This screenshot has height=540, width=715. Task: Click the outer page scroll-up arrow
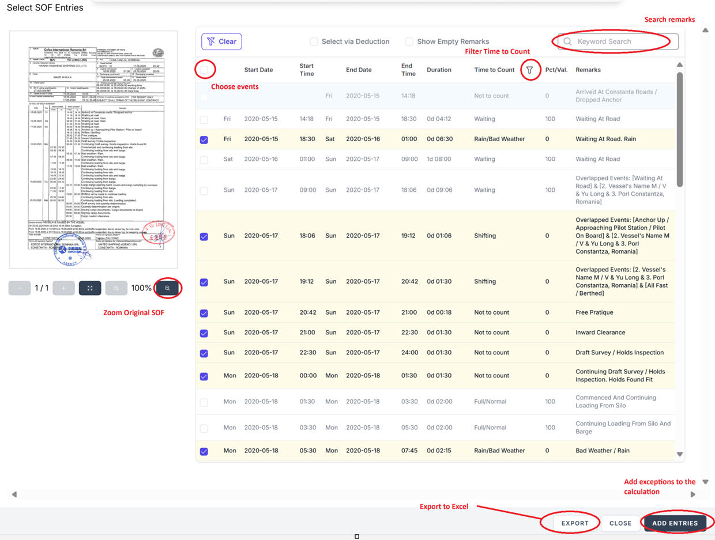pyautogui.click(x=705, y=30)
